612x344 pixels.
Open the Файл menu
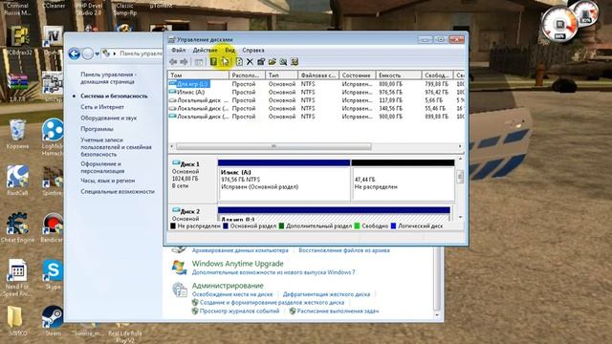tap(179, 50)
